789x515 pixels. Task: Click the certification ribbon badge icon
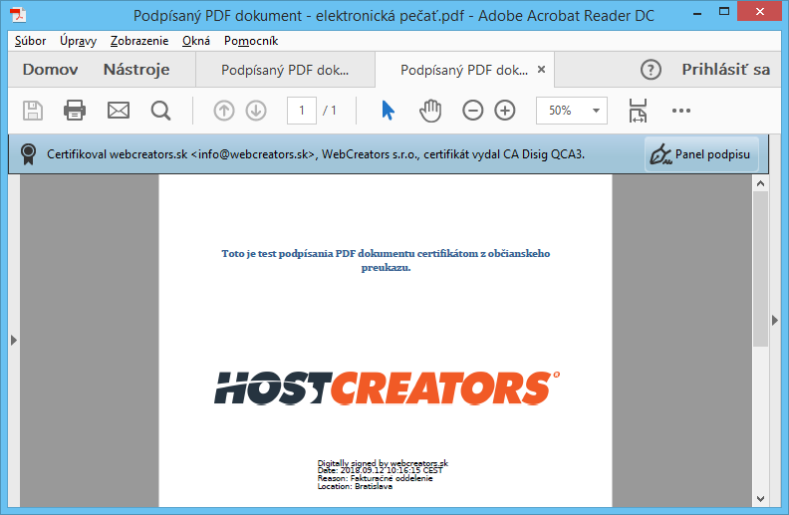pos(28,153)
